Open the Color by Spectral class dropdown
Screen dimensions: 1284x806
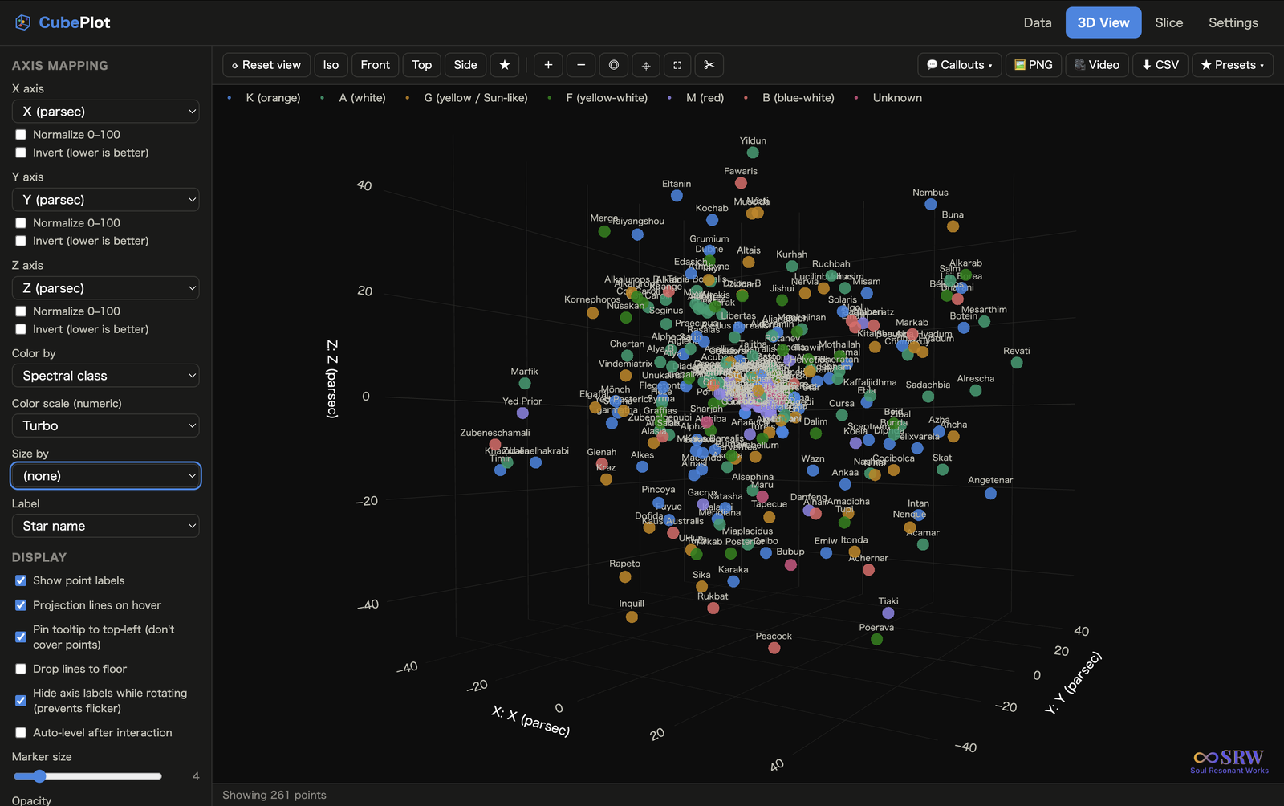tap(106, 376)
